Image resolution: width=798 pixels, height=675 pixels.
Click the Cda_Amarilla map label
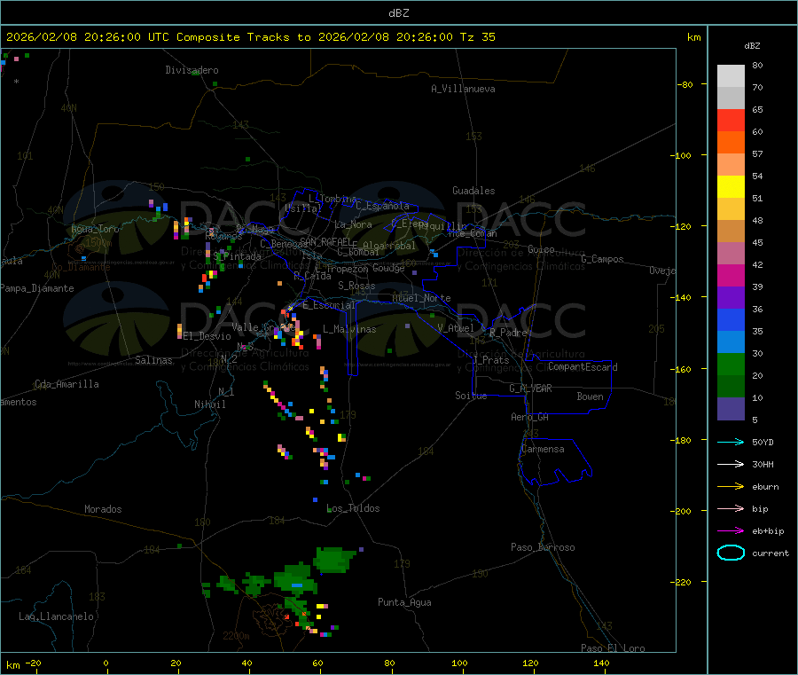(x=66, y=384)
